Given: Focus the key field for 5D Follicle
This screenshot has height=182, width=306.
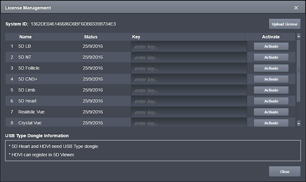Looking at the screenshot, I should tap(189, 69).
